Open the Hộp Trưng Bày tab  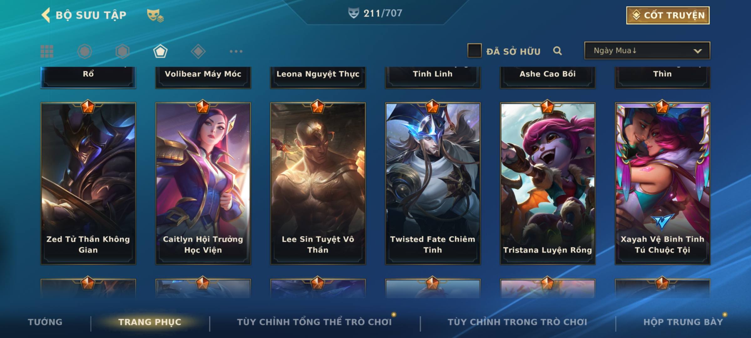pos(683,322)
